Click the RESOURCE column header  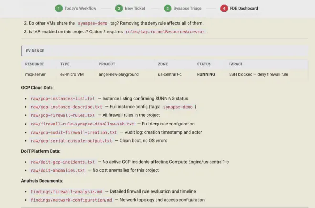[x=34, y=64]
